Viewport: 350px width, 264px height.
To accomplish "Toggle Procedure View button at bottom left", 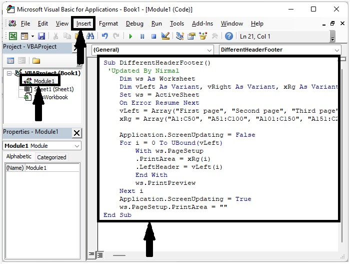I will tap(91, 254).
